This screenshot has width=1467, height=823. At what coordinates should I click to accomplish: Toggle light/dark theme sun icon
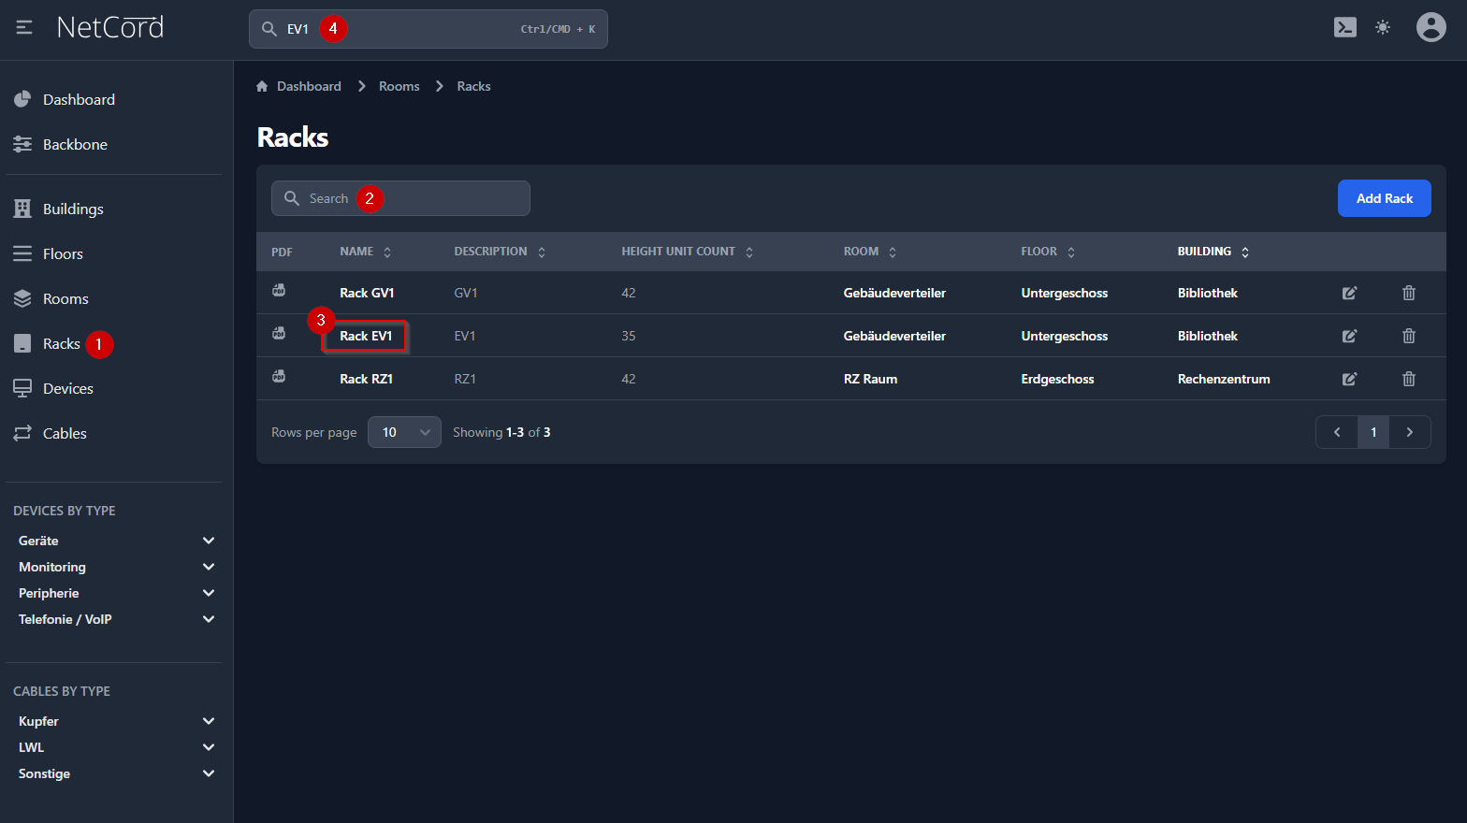click(x=1382, y=28)
